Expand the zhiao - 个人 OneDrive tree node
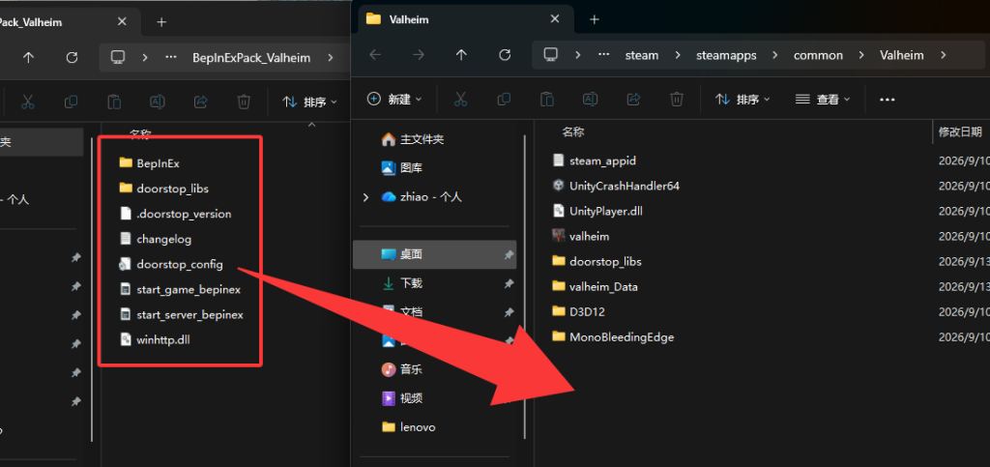Screen dimensions: 990x467 point(366,197)
